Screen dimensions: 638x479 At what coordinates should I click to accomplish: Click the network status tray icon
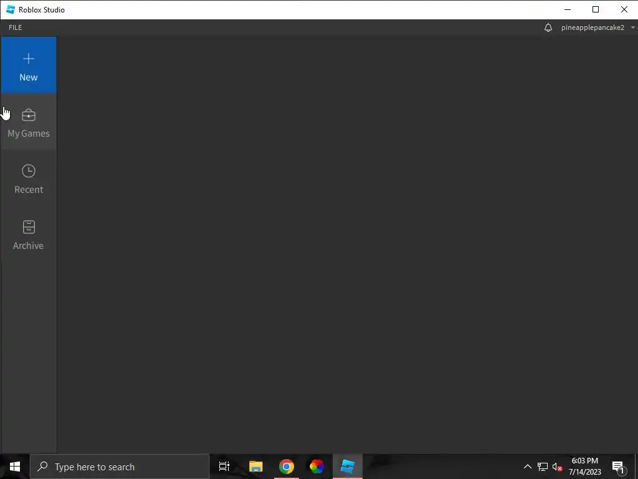(x=543, y=467)
